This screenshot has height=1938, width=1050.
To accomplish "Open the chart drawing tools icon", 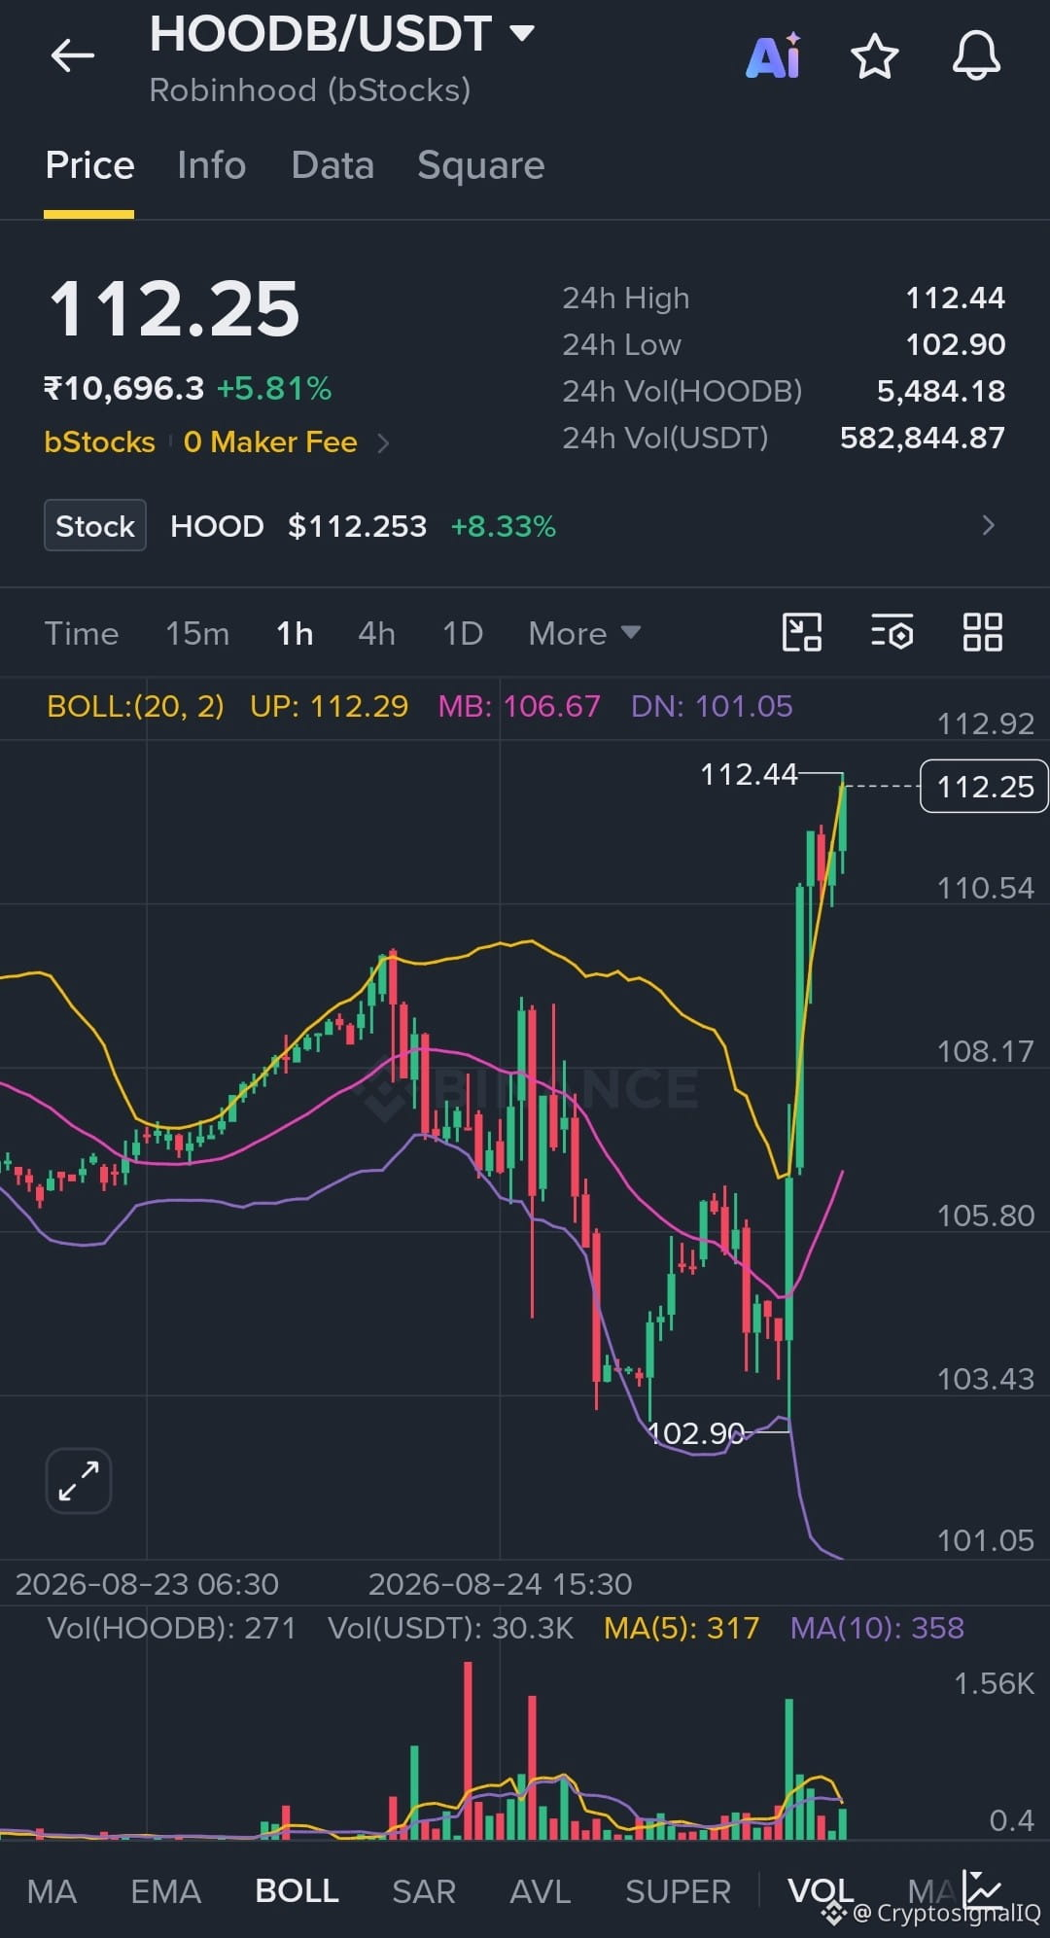I will pyautogui.click(x=802, y=633).
